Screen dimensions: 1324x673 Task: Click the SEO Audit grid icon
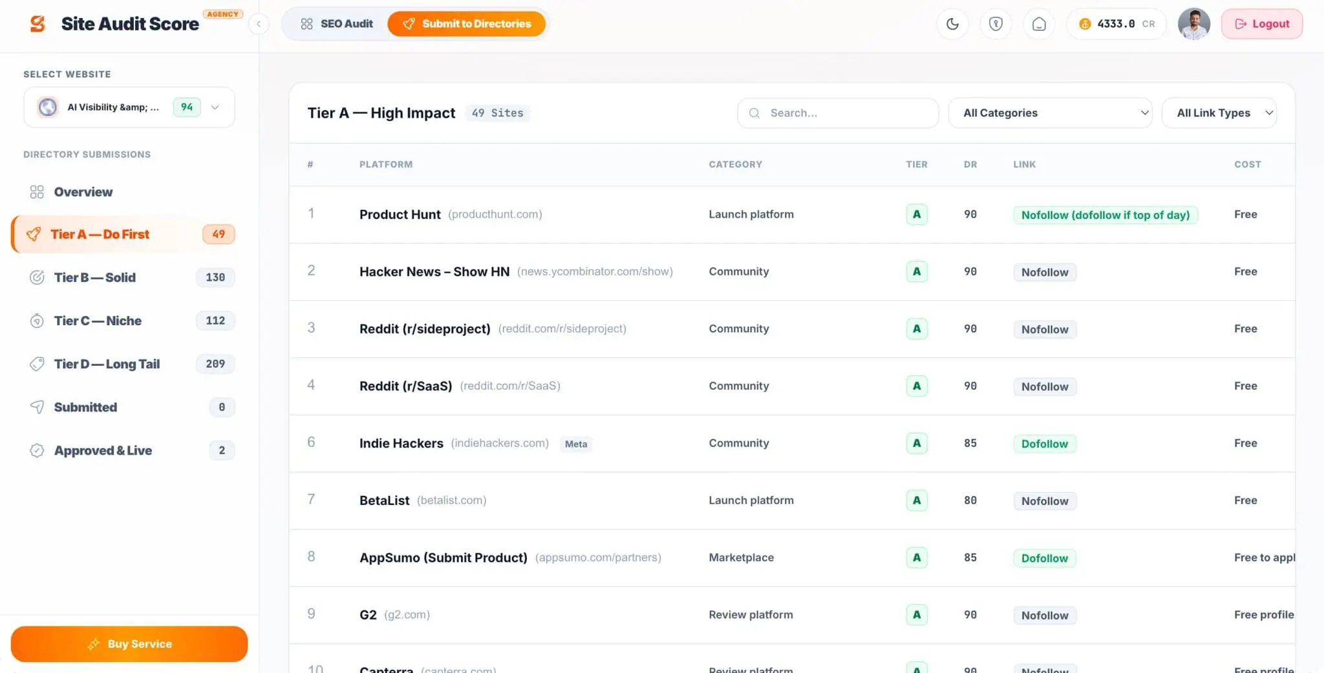pyautogui.click(x=306, y=24)
